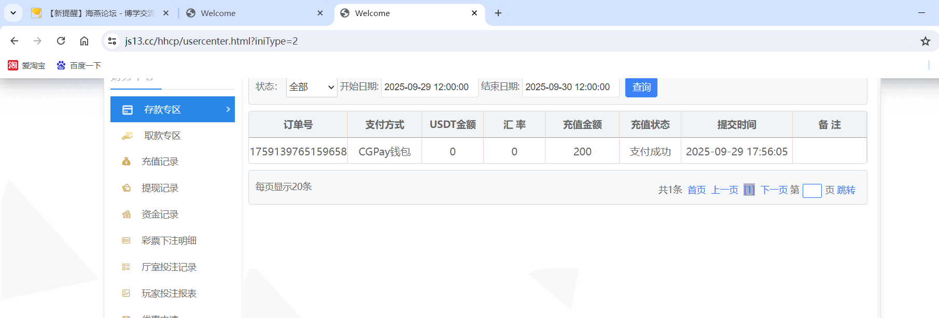Open the tab search dropdown arrow
This screenshot has width=939, height=318.
13,13
